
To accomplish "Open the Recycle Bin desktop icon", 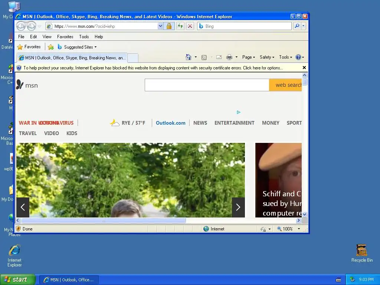I will 362,253.
